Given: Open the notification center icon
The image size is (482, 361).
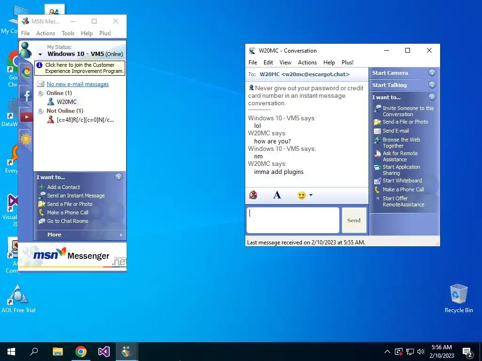Looking at the screenshot, I should (467, 353).
